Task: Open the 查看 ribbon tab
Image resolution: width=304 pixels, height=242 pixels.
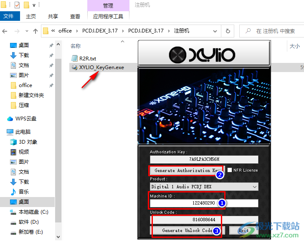Action: 75,16
